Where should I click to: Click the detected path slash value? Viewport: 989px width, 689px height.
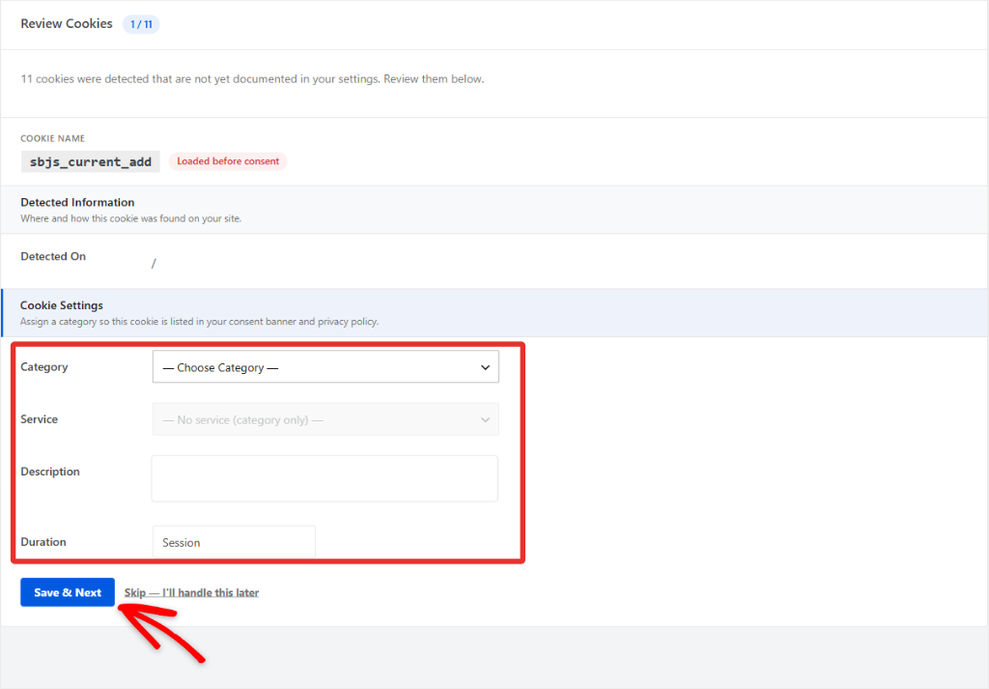[154, 263]
